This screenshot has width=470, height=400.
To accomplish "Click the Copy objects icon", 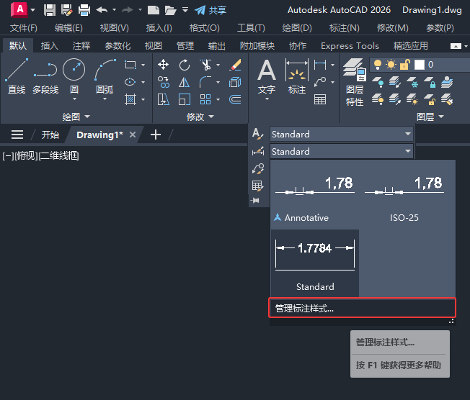I will pyautogui.click(x=164, y=82).
